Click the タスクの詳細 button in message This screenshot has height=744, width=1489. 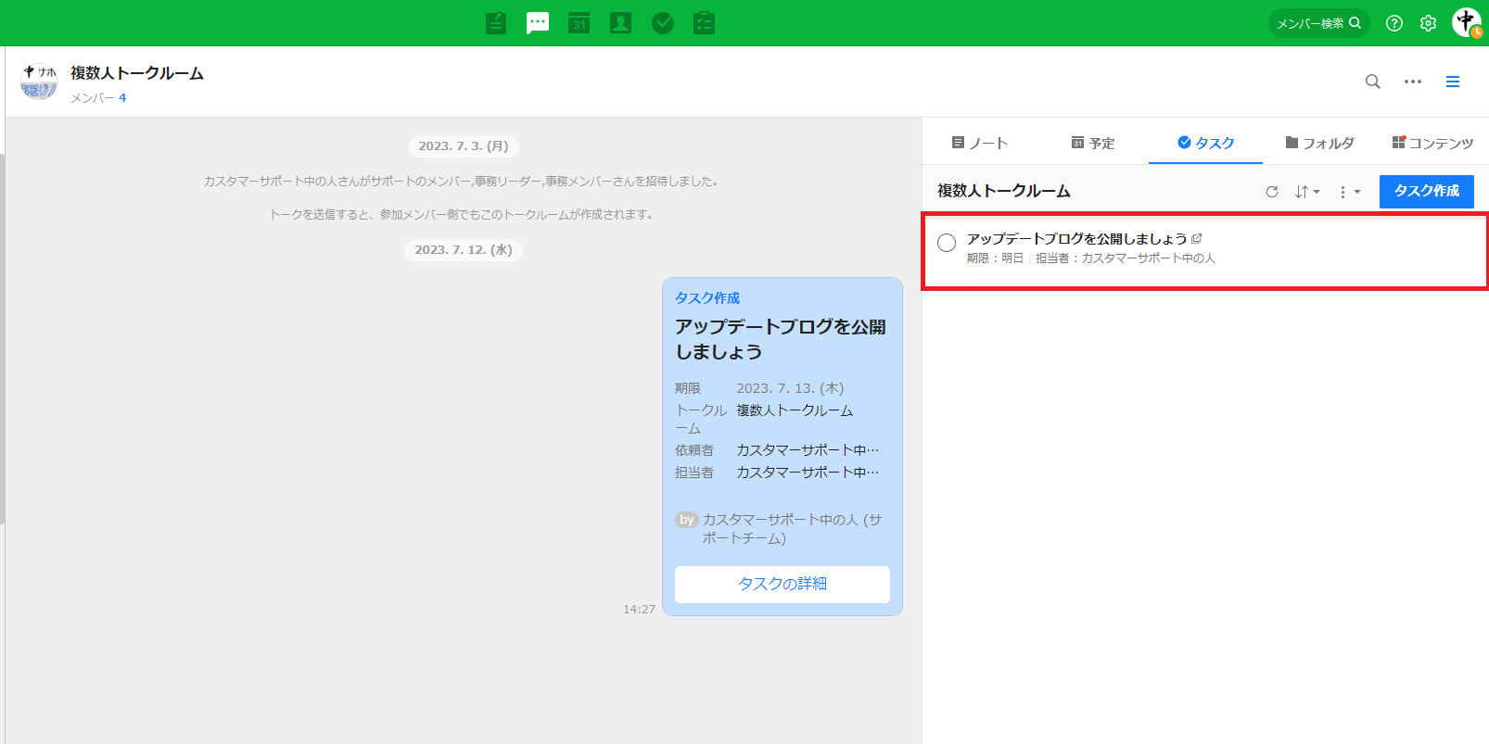pos(782,584)
